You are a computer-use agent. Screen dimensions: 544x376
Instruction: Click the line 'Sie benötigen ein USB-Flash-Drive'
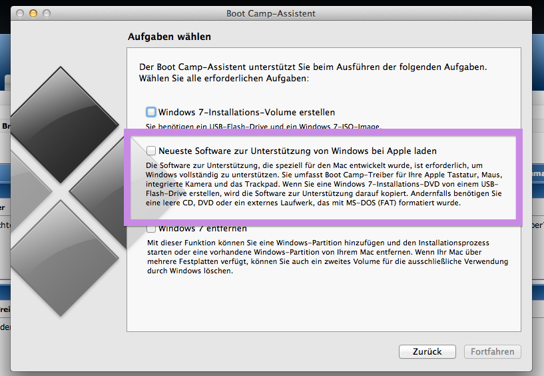[264, 126]
